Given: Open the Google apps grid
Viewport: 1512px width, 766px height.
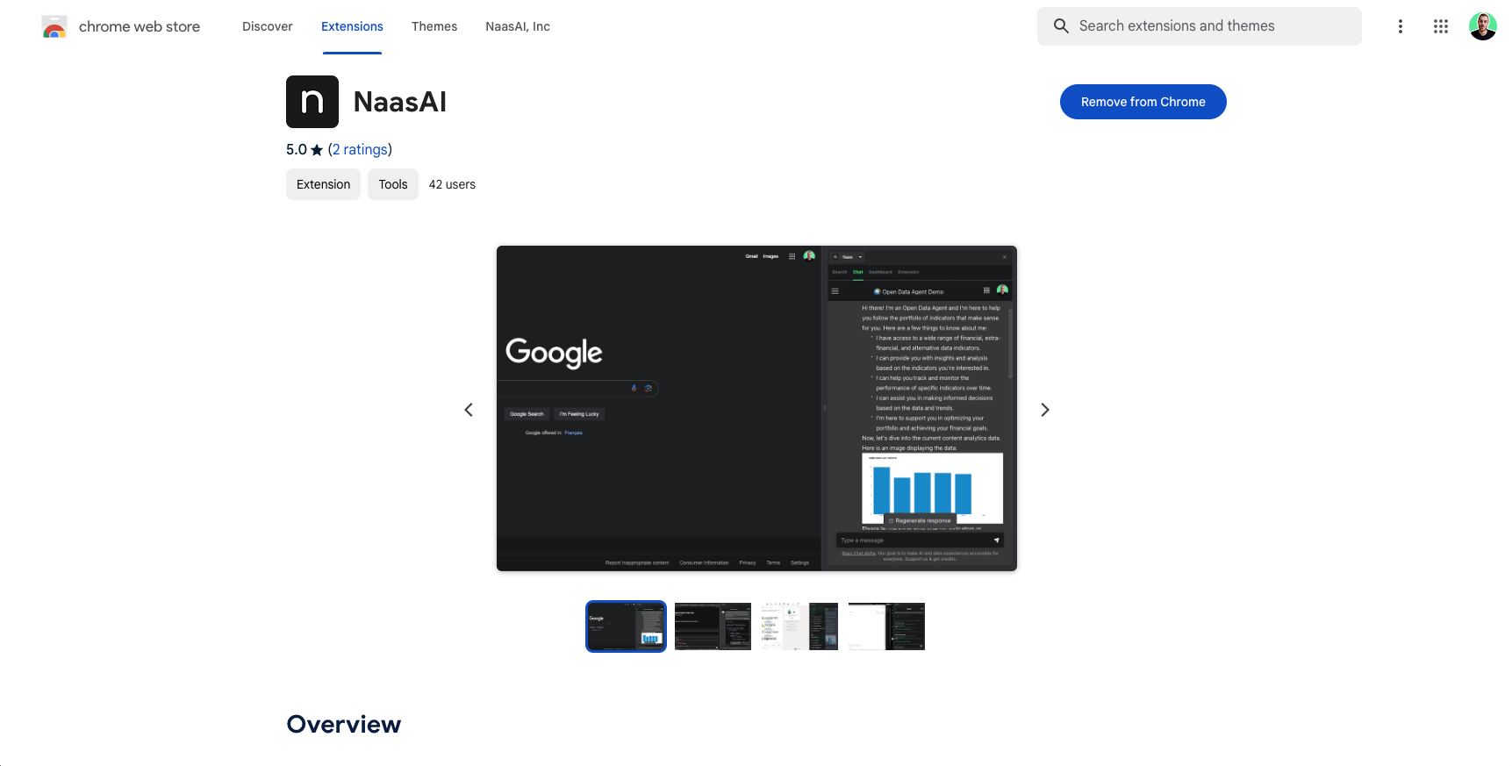Looking at the screenshot, I should (x=1441, y=26).
